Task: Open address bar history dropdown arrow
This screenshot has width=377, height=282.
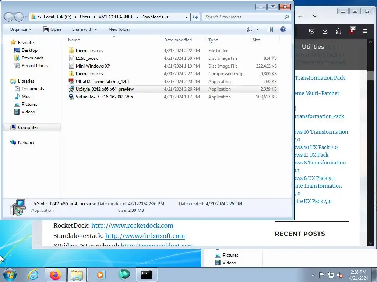Action: pyautogui.click(x=187, y=17)
